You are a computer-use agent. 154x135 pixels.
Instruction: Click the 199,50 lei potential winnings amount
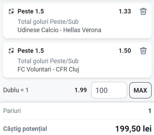133,129
